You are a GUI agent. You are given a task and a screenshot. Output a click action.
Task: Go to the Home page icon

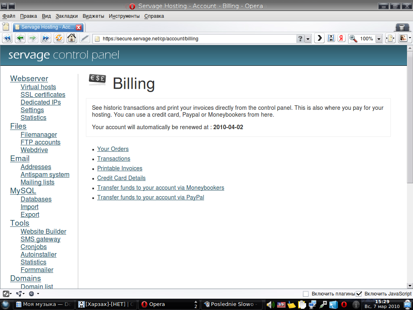(x=72, y=38)
